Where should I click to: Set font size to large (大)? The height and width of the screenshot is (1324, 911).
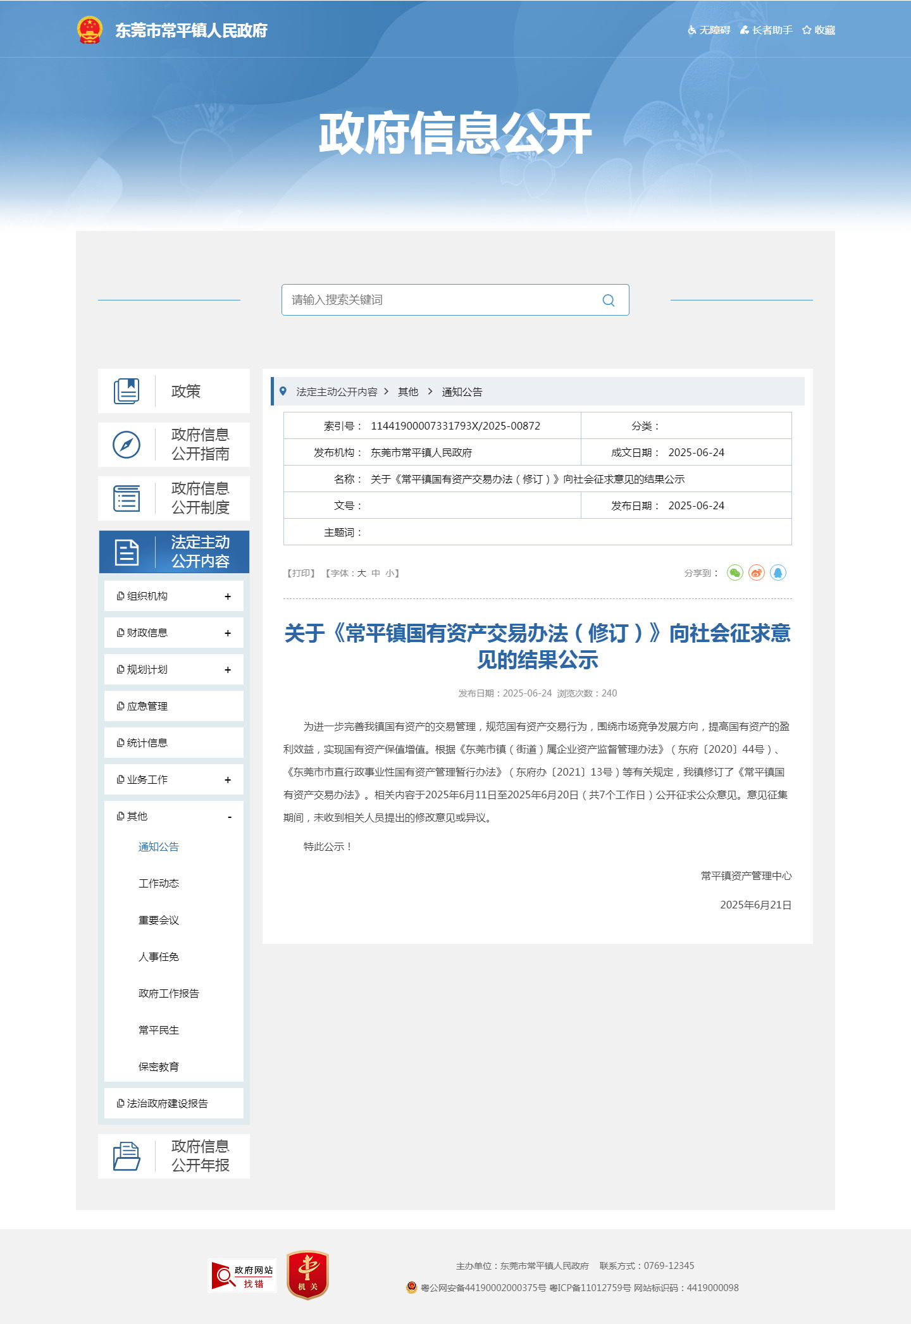pyautogui.click(x=361, y=573)
